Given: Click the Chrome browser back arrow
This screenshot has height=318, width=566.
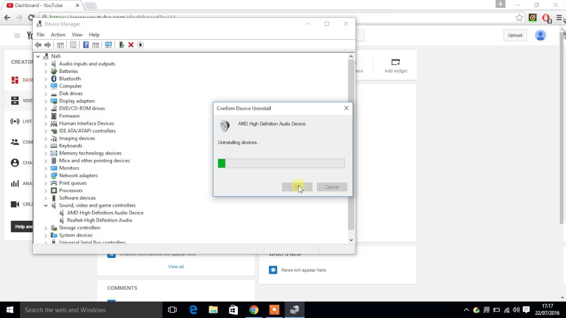Looking at the screenshot, I should (x=7, y=18).
